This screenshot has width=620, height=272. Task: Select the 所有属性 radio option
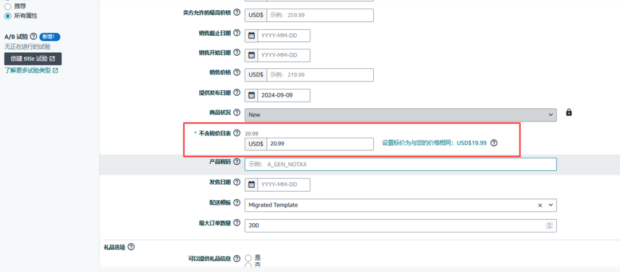click(x=7, y=16)
